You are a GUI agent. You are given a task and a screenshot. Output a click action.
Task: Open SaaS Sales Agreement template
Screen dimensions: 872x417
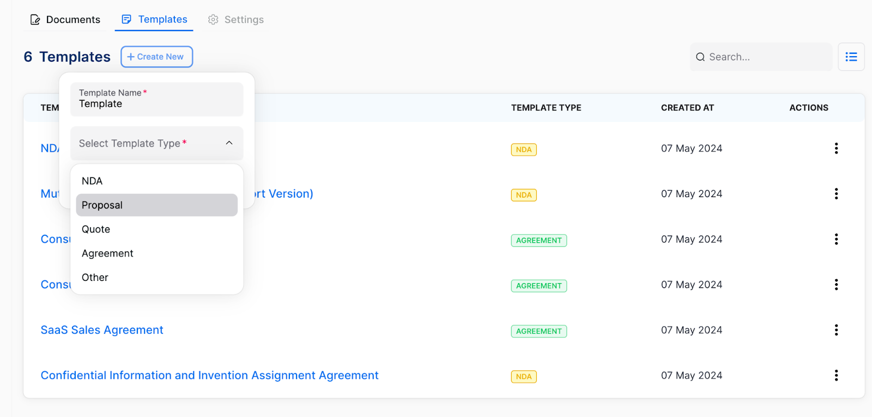click(x=102, y=330)
